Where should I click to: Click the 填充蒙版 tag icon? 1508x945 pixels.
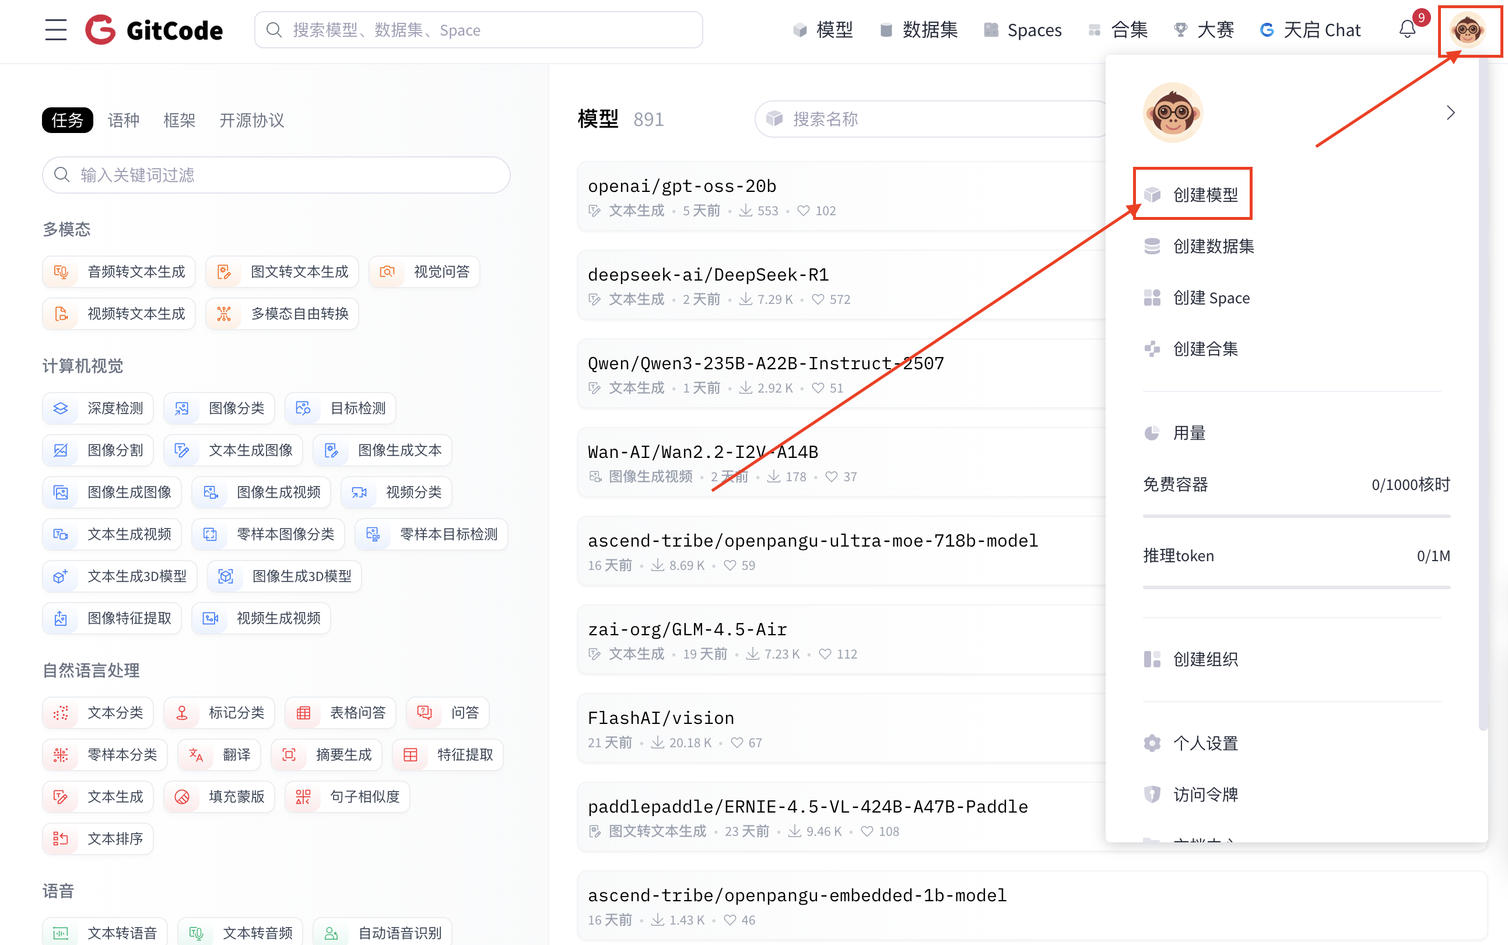182,797
